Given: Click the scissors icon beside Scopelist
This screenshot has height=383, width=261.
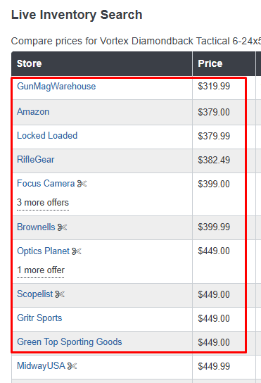Looking at the screenshot, I should click(60, 294).
